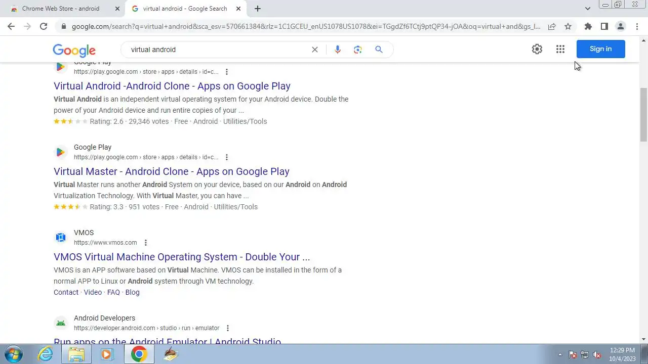Launch Internet Explorer from taskbar
Image resolution: width=648 pixels, height=364 pixels.
[x=46, y=354]
